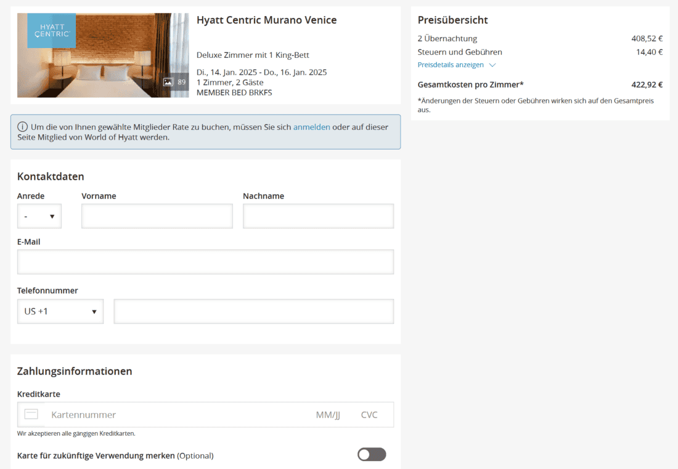Click the info icon in the member notice
The width and height of the screenshot is (678, 469).
pyautogui.click(x=23, y=127)
